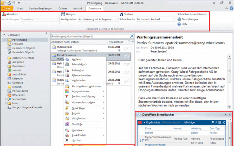Image resolution: width=234 pixels, height=146 pixels.
Task: Click the Suchen binoculars icon
Action: [x=122, y=14]
